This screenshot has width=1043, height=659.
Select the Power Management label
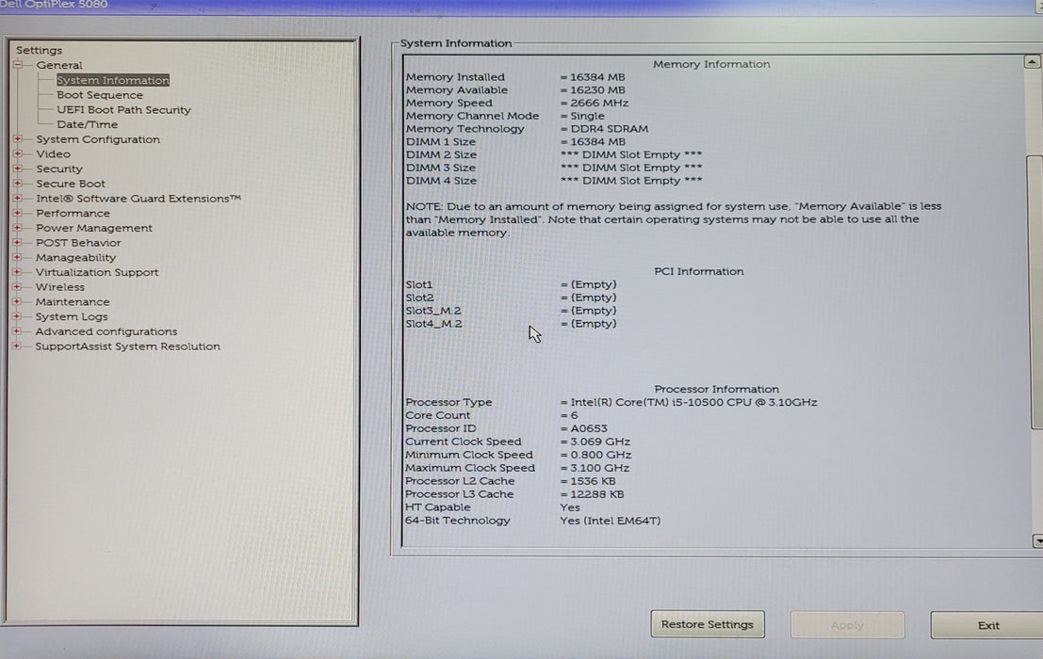coord(94,228)
